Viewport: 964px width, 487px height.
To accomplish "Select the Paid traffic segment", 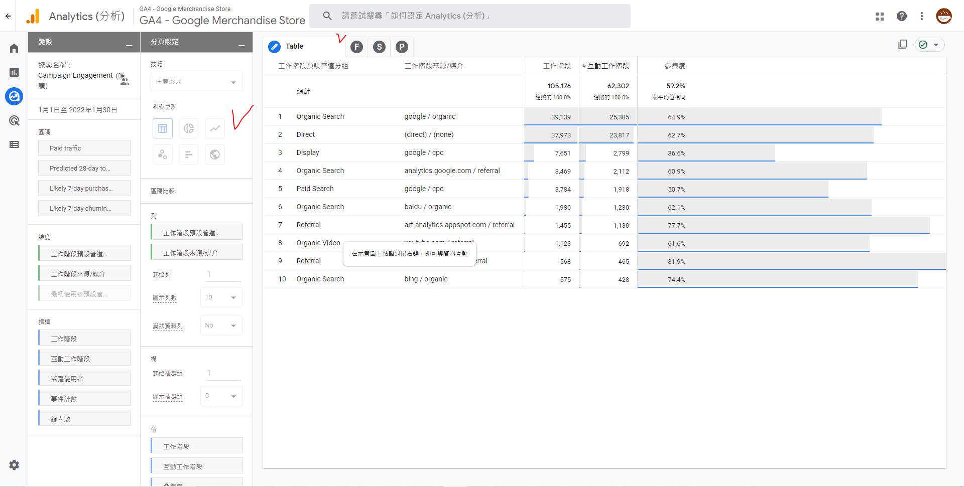I will click(x=84, y=148).
